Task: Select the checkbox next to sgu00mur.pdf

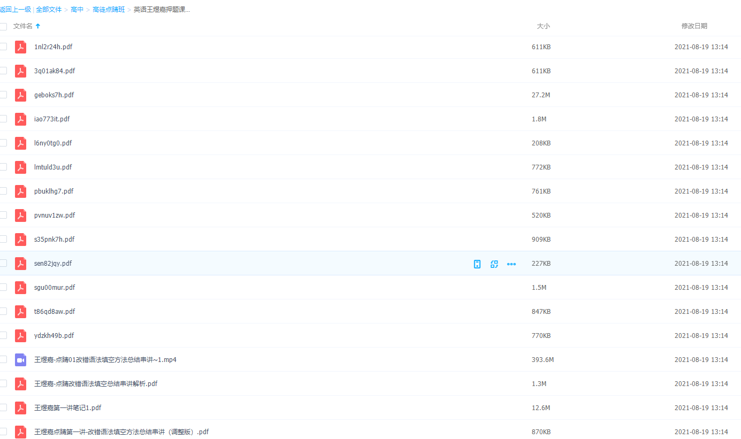Action: coord(3,287)
